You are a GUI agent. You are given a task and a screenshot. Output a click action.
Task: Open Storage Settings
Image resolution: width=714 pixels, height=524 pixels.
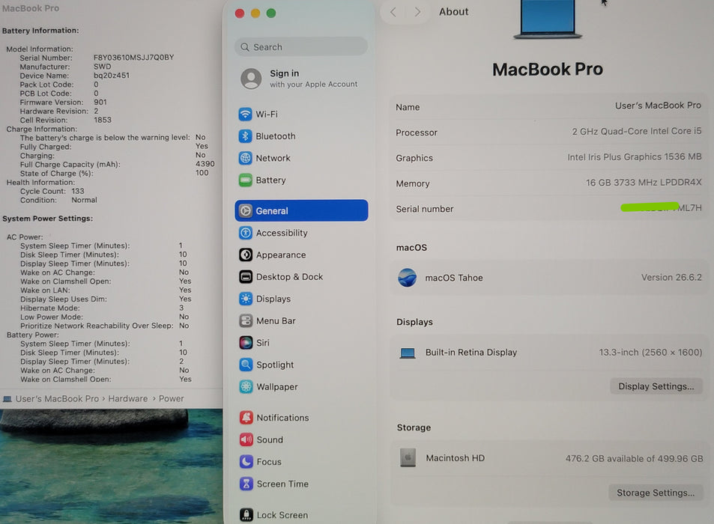point(656,493)
